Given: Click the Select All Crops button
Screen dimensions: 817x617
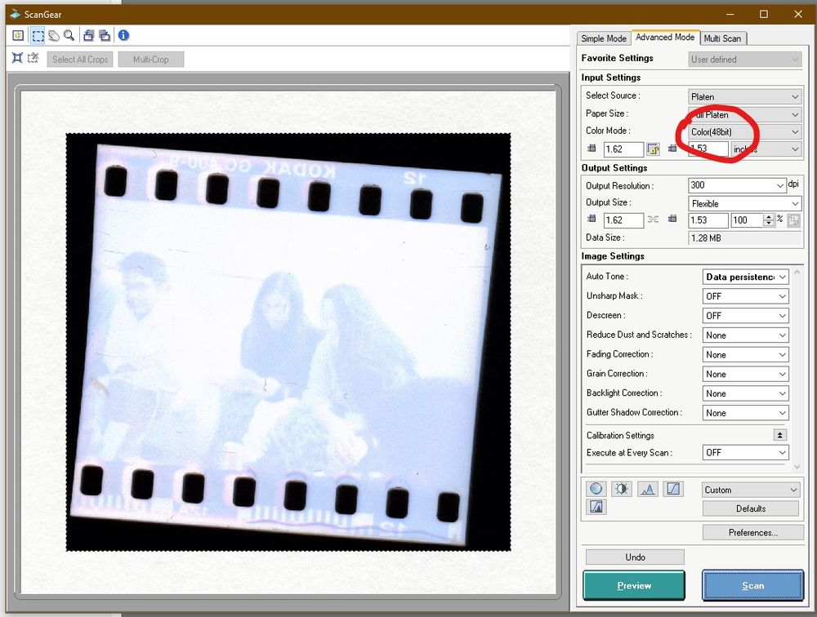Looking at the screenshot, I should coord(80,60).
